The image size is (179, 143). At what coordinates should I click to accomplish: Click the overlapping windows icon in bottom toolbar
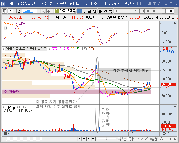(x=124, y=139)
